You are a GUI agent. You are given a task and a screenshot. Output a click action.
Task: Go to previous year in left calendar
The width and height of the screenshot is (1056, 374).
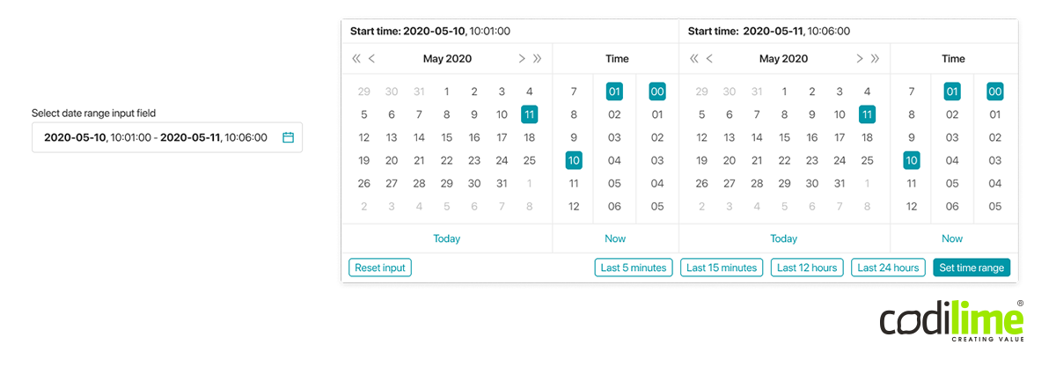coord(356,59)
